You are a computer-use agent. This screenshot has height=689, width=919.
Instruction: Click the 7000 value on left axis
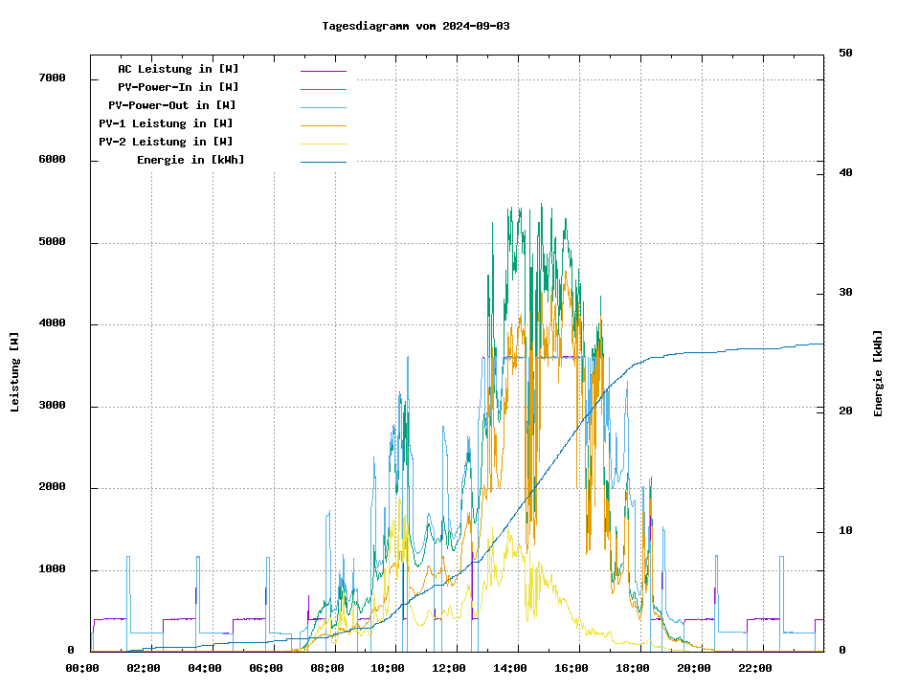pos(52,78)
